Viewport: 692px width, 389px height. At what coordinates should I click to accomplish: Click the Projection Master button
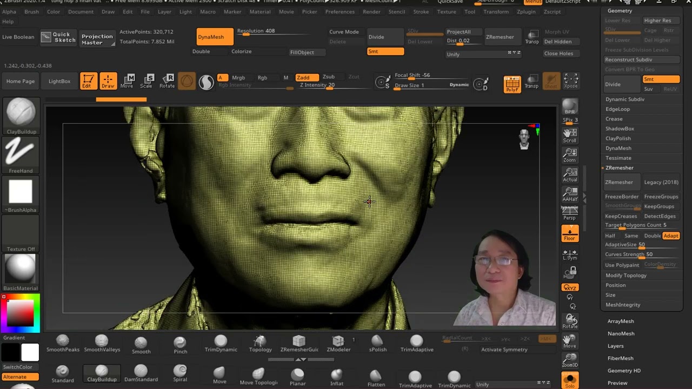click(x=97, y=39)
